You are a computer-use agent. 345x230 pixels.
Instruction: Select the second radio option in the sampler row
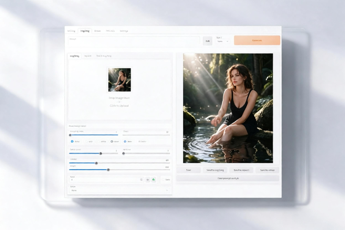click(89, 142)
